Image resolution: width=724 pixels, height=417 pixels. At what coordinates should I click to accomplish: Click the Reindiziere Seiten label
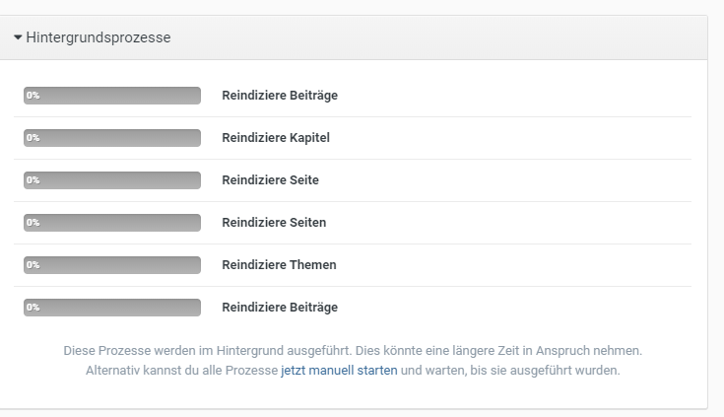[274, 223]
